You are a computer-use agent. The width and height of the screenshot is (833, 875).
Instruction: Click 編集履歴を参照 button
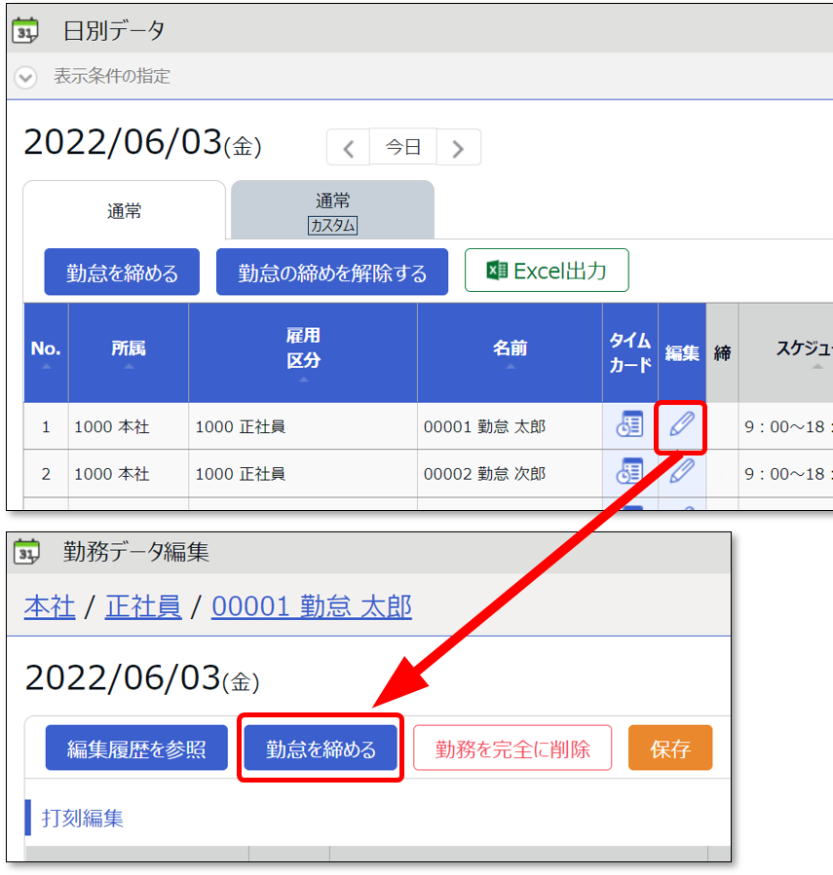tap(136, 748)
